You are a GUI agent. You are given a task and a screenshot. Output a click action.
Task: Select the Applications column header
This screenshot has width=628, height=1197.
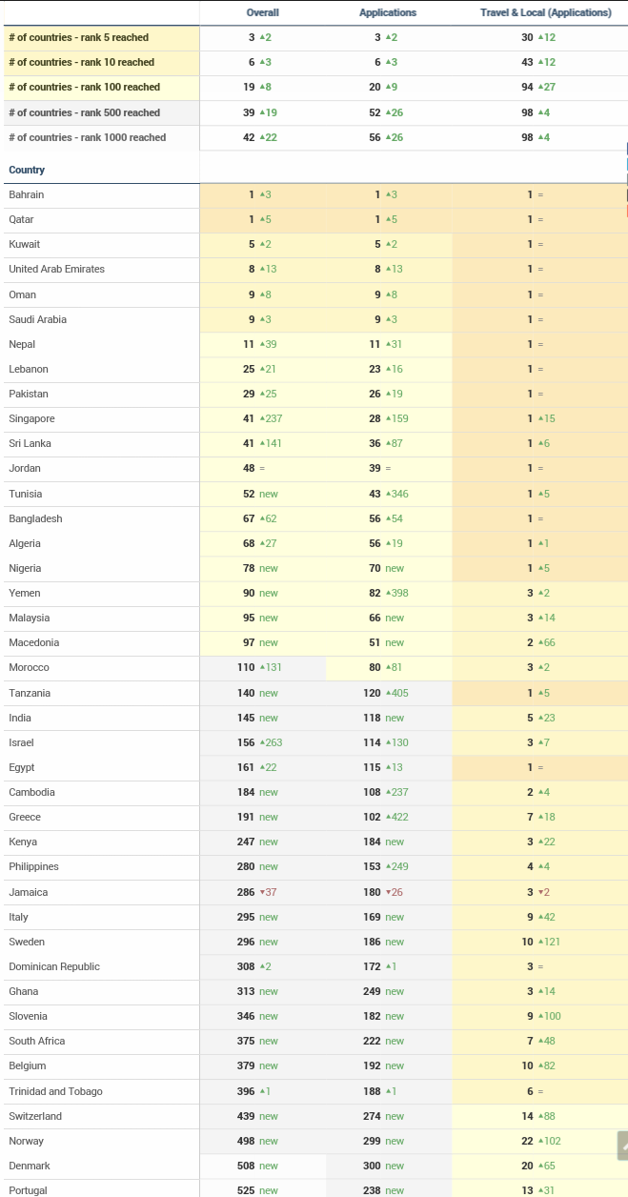click(x=388, y=13)
